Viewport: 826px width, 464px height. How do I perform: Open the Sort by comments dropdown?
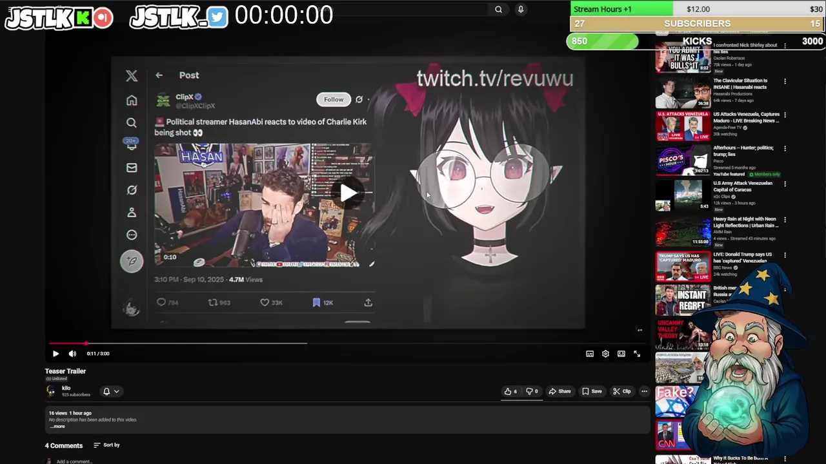click(106, 445)
